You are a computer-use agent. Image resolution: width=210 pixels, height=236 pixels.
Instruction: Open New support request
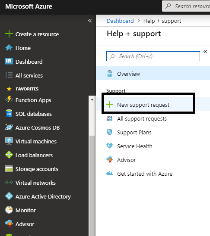153,105
